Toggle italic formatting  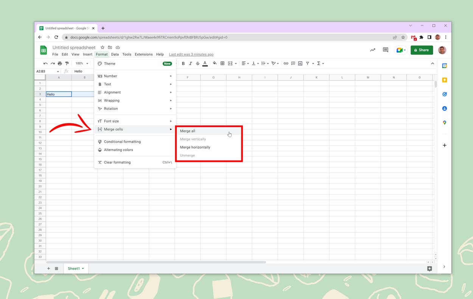(190, 64)
